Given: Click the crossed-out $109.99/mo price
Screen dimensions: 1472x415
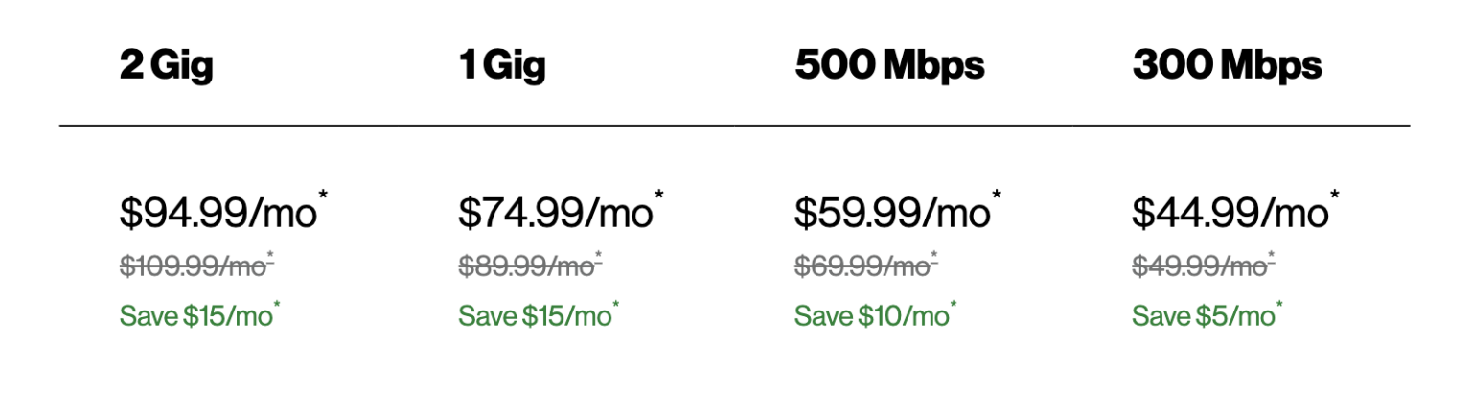Looking at the screenshot, I should tap(192, 267).
